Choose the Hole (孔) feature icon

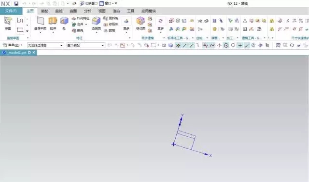point(64,24)
